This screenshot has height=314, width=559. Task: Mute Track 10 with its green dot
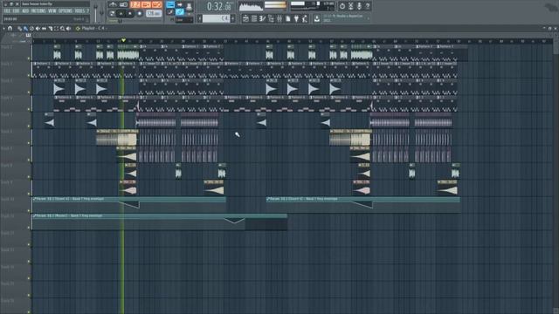[29, 211]
